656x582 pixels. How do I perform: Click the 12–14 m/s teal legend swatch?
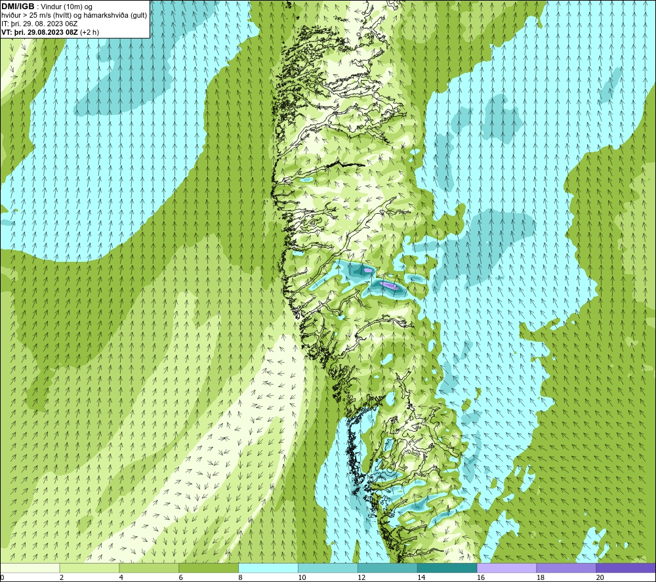tap(388, 568)
